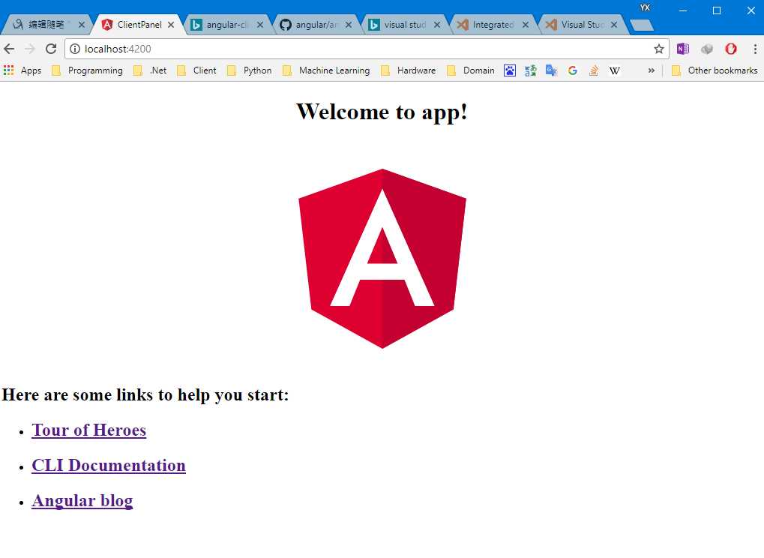Screen dimensions: 764x558
Task: Open the Machine Learning bookmarks folder
Action: click(x=326, y=70)
